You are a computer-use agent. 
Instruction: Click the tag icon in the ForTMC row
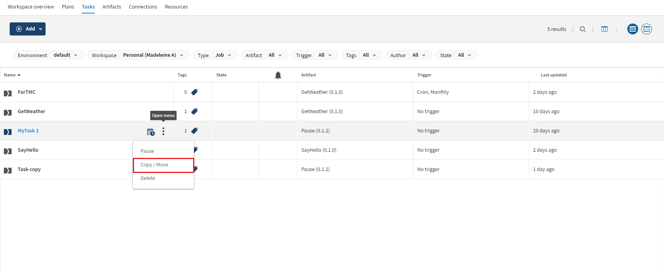pyautogui.click(x=194, y=92)
